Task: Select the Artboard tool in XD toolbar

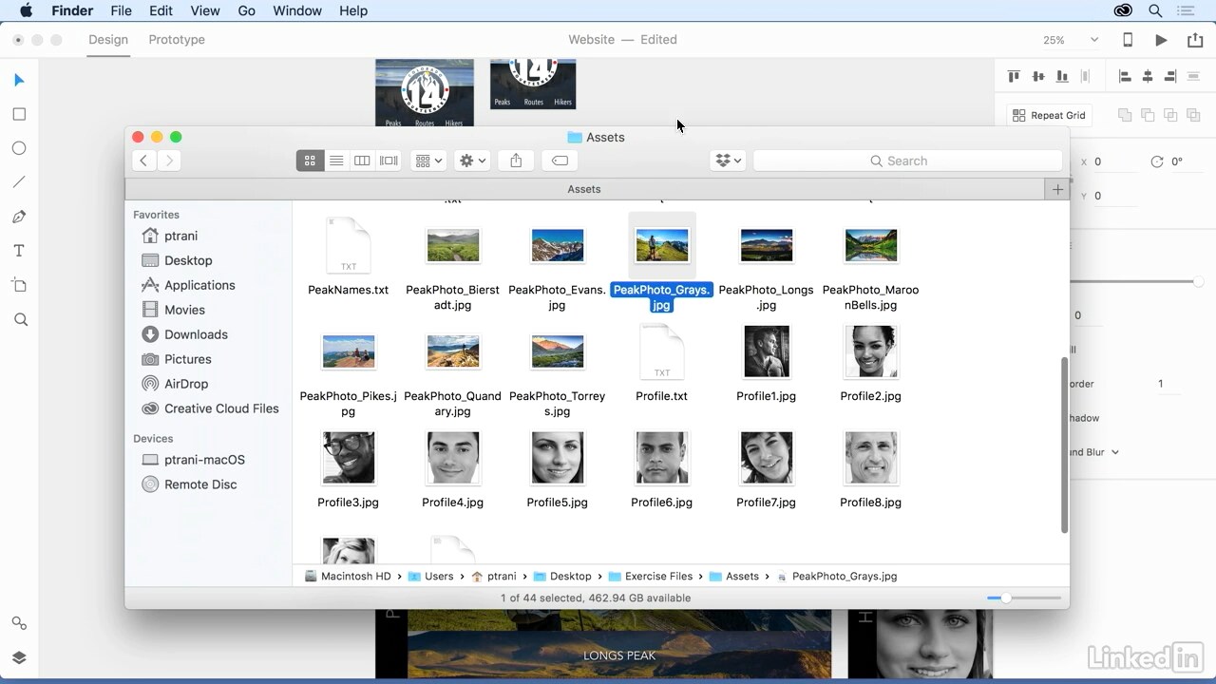Action: click(19, 285)
